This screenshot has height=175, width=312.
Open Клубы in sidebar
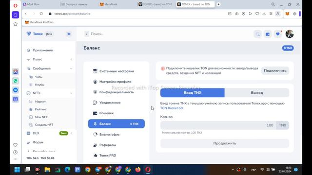[39, 85]
